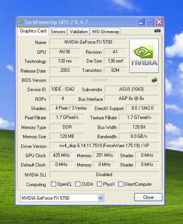Open the graphics card selection dropdown
This screenshot has height=224, width=183.
click(100, 198)
